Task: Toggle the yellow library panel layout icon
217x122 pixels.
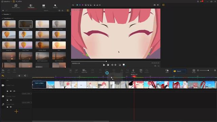Action: pyautogui.click(x=68, y=11)
